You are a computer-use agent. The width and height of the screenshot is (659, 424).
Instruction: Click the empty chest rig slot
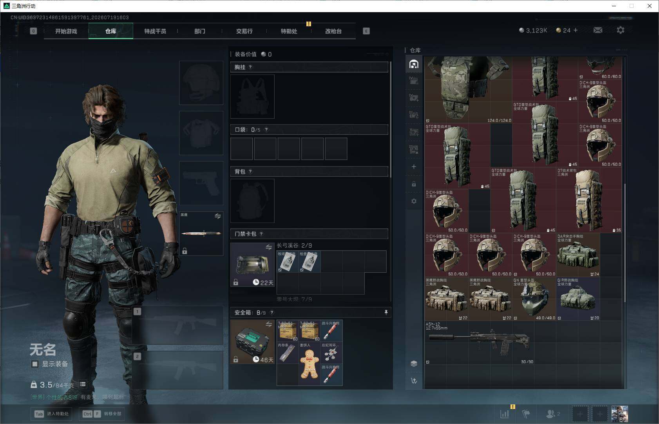point(252,96)
